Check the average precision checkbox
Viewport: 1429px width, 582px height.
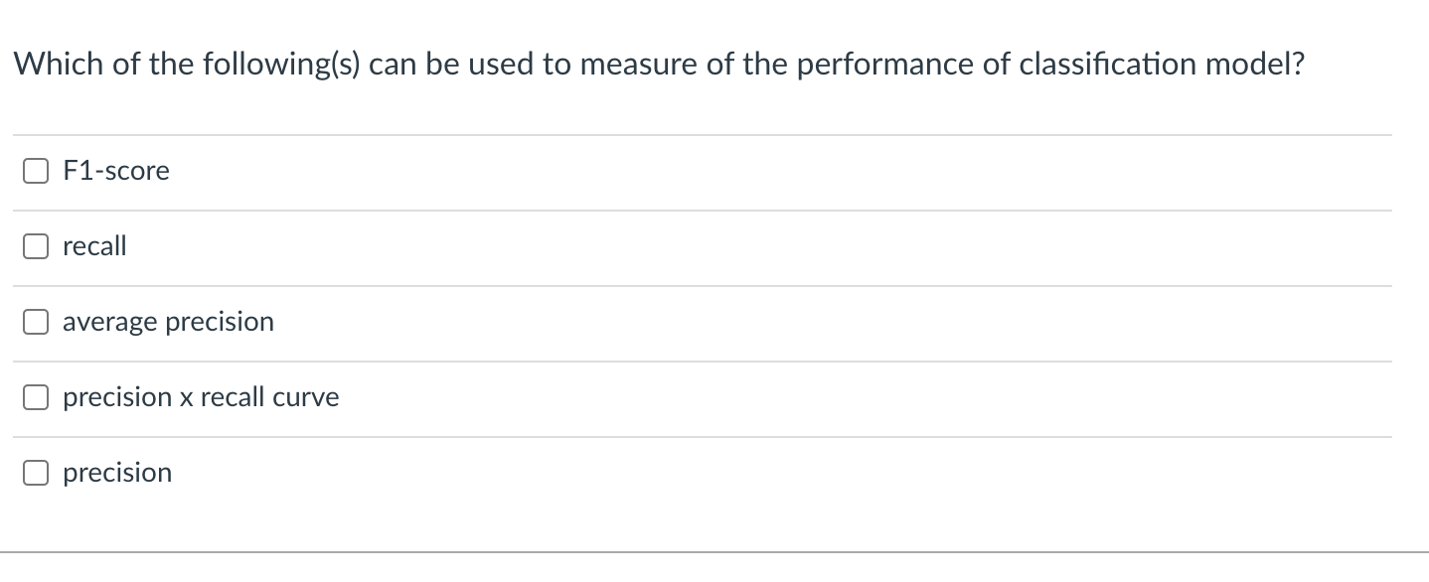point(36,321)
